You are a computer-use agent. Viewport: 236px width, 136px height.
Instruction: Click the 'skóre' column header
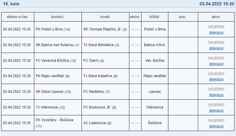(x=135, y=17)
